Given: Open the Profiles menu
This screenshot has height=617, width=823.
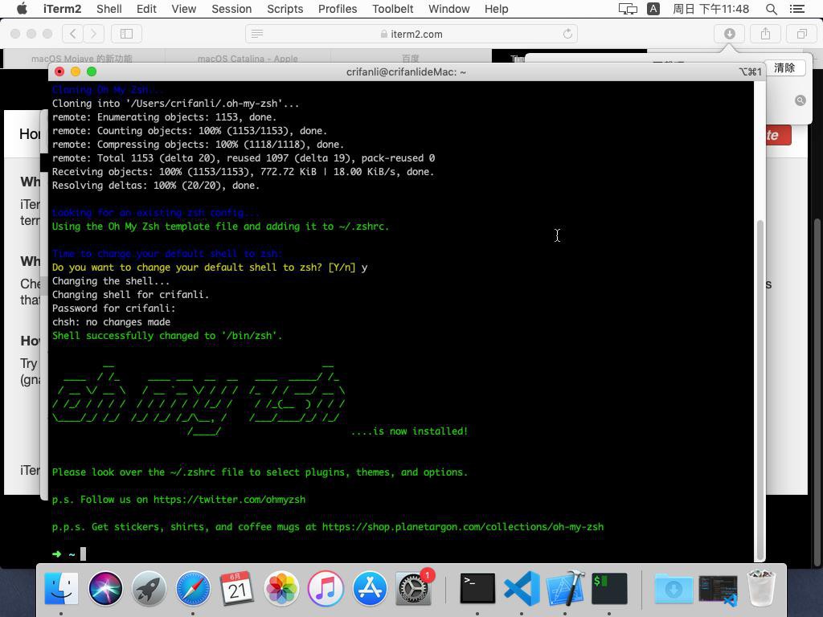Looking at the screenshot, I should pos(338,9).
